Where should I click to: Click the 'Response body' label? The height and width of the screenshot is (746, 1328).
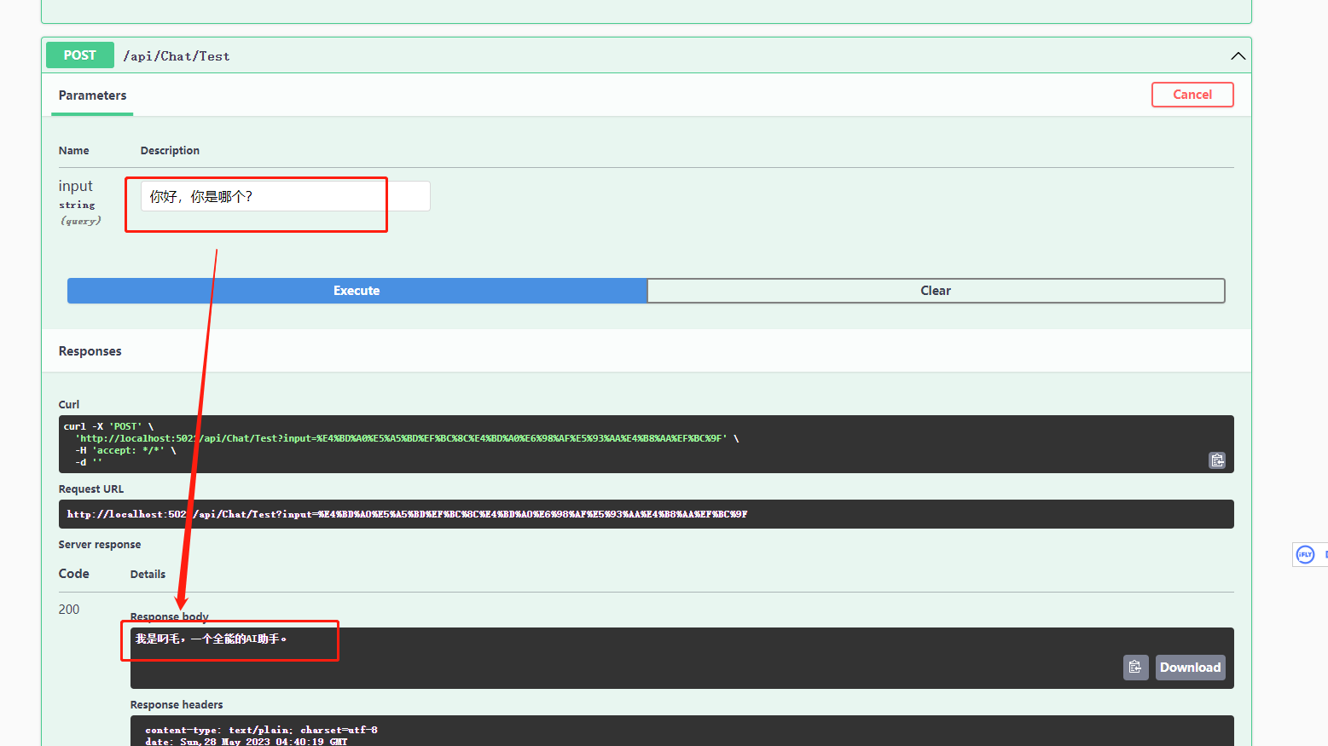pyautogui.click(x=169, y=617)
